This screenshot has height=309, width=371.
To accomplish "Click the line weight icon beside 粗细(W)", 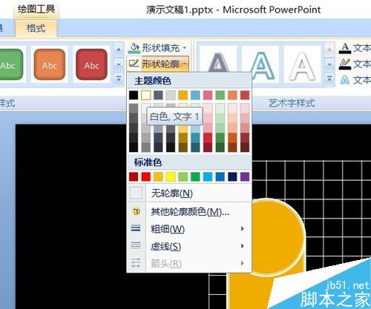I will [x=136, y=229].
